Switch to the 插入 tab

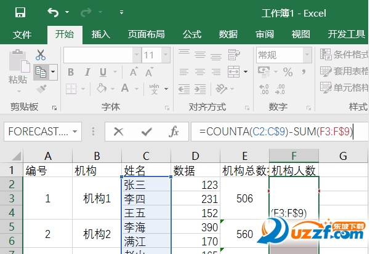point(100,34)
